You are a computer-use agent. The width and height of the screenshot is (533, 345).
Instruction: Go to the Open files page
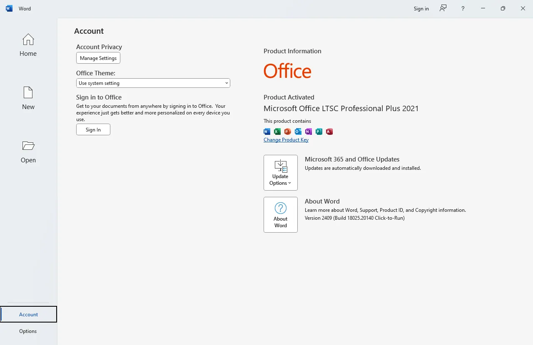pos(28,151)
